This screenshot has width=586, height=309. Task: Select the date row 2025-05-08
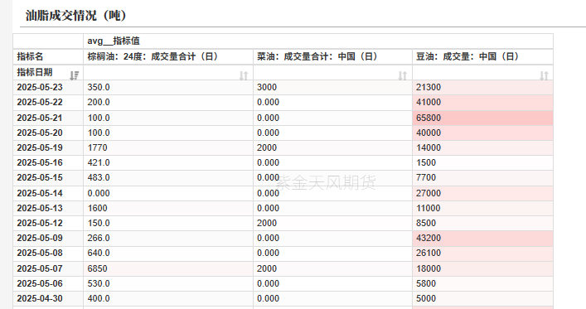click(x=48, y=253)
